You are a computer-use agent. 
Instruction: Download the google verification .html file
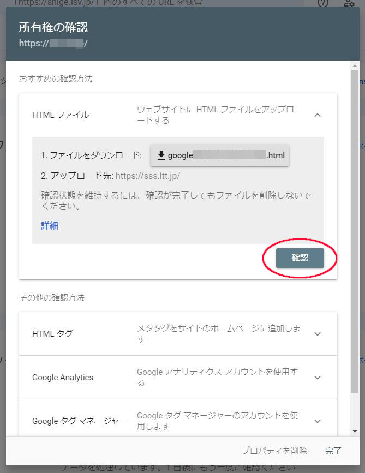point(220,155)
